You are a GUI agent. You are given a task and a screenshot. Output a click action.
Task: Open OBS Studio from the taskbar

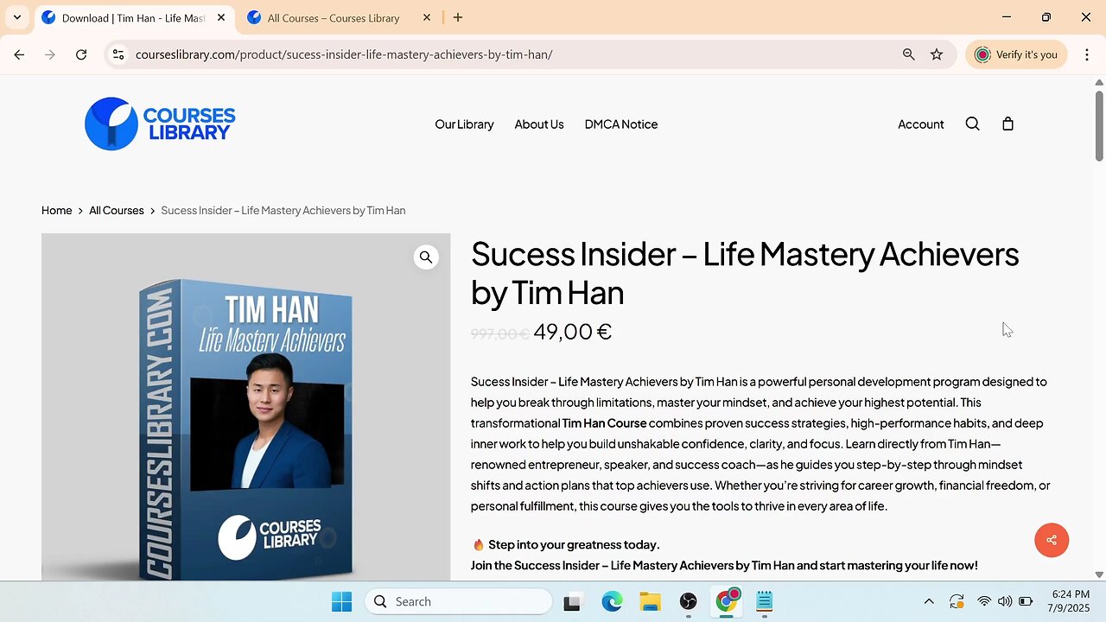pyautogui.click(x=688, y=601)
